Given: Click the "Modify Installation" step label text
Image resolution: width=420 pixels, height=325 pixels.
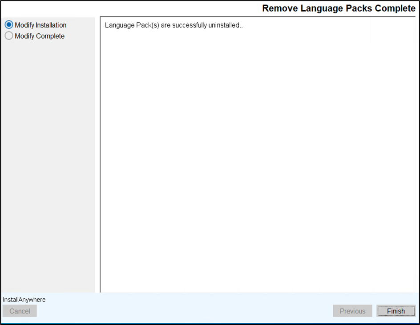Looking at the screenshot, I should 40,25.
